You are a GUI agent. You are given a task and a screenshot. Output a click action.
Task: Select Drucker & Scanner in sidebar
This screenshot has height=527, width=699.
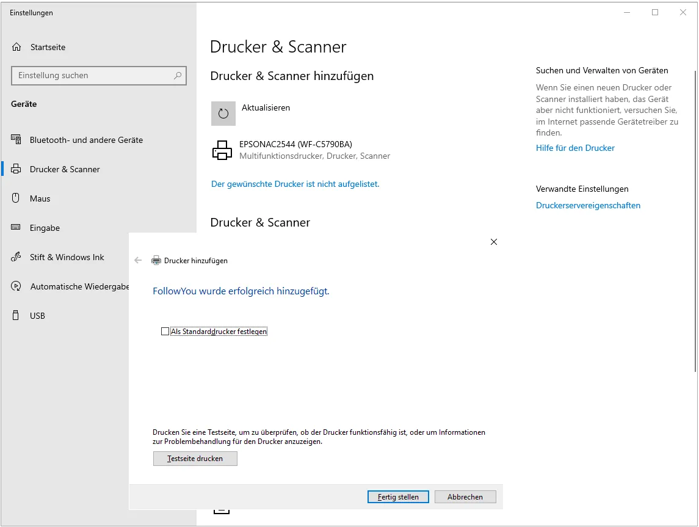pyautogui.click(x=65, y=169)
